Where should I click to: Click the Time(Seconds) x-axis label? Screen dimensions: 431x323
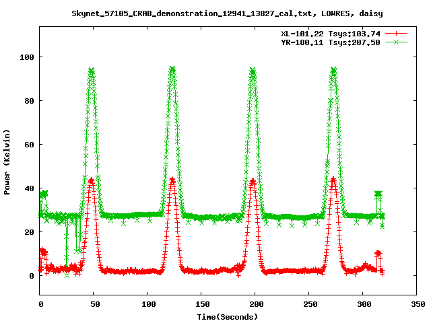228,317
